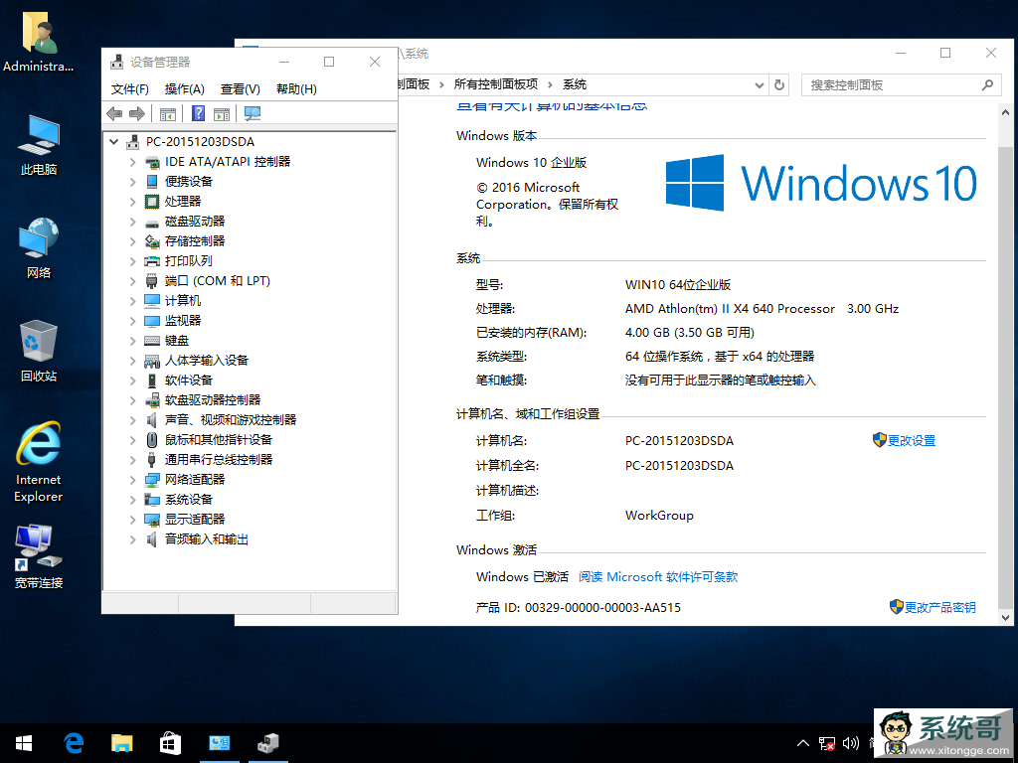Select the Administrator folder desktop icon
Screen dimensions: 1018x763
pos(39,42)
